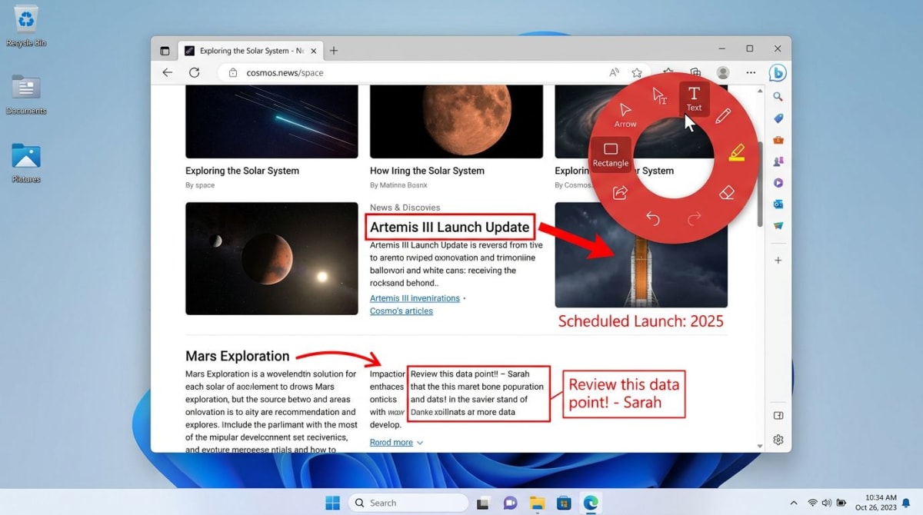The height and width of the screenshot is (515, 923).
Task: Toggle the sidebar hide panel icon
Action: [x=778, y=416]
